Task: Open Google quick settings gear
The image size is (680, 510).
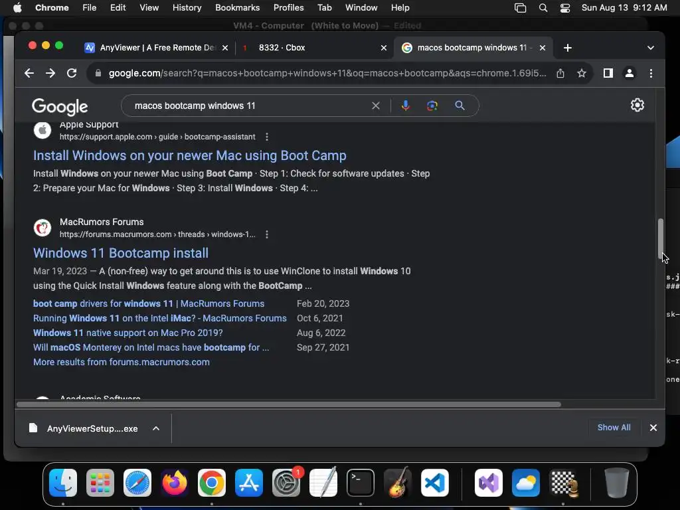Action: pyautogui.click(x=637, y=105)
